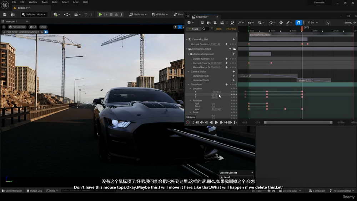Open the Edit menu
This screenshot has width=357, height=201.
(x=22, y=2)
